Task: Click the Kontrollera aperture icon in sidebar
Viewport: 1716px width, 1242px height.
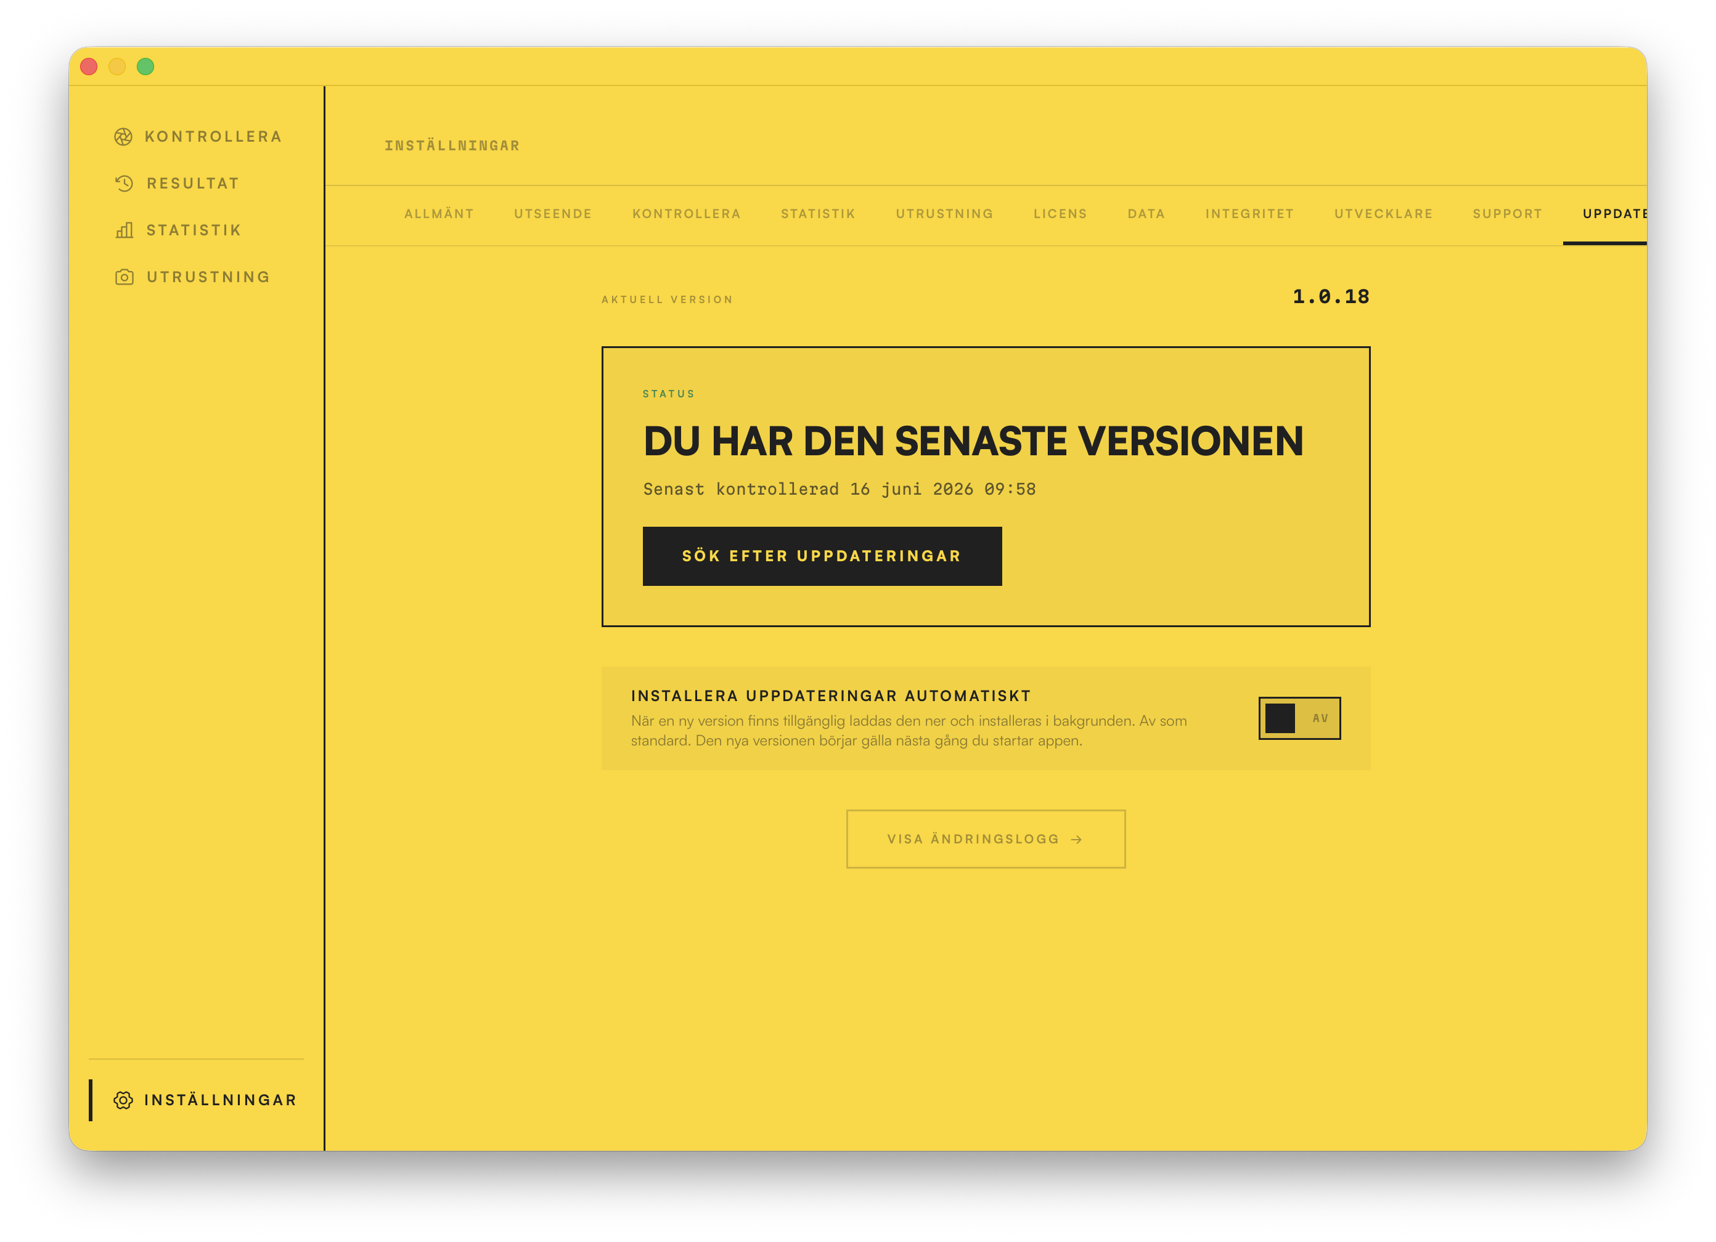Action: coord(123,137)
